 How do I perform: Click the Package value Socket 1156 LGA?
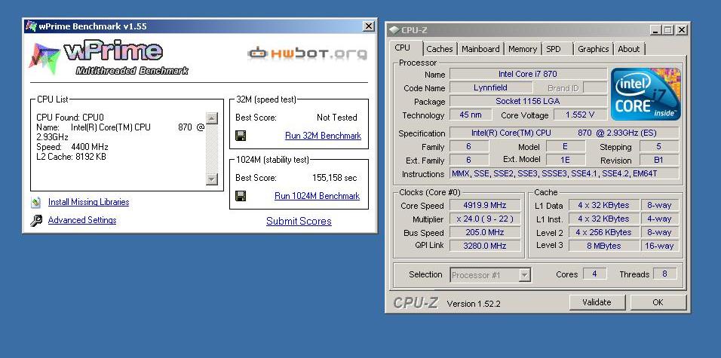(x=528, y=102)
